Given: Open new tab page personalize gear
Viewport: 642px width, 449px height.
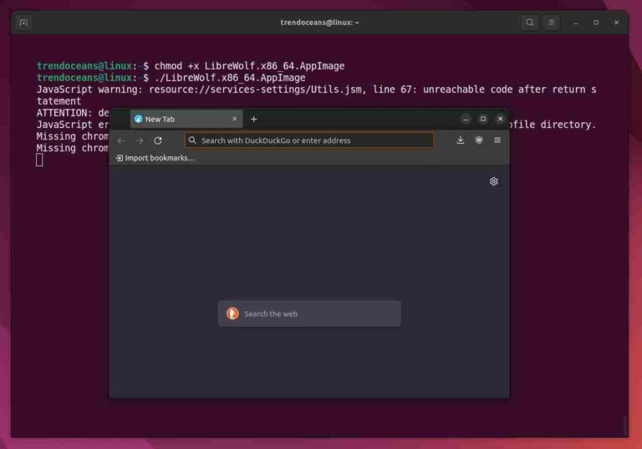Looking at the screenshot, I should (x=493, y=181).
